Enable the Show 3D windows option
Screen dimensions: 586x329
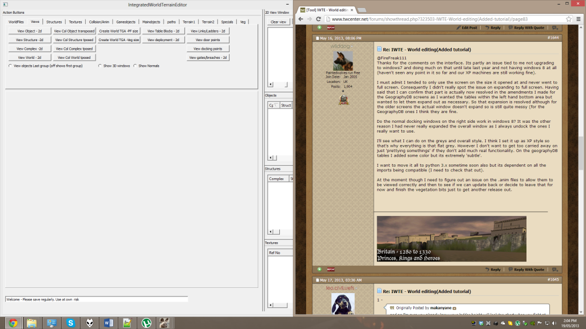(x=100, y=66)
